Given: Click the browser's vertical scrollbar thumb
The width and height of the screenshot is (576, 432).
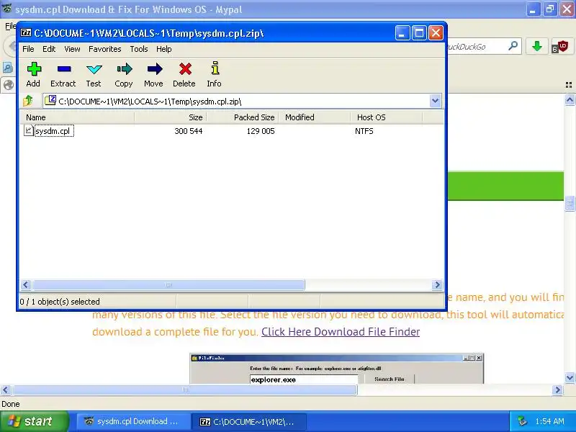Looking at the screenshot, I should point(570,204).
